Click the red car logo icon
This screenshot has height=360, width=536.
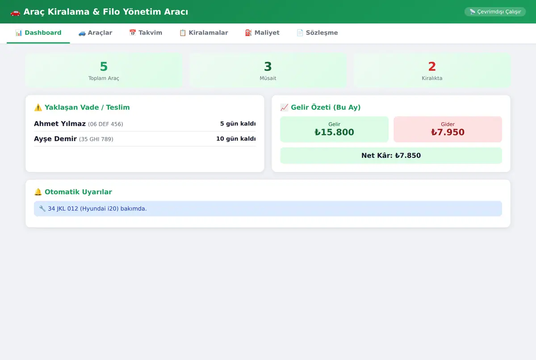point(15,12)
